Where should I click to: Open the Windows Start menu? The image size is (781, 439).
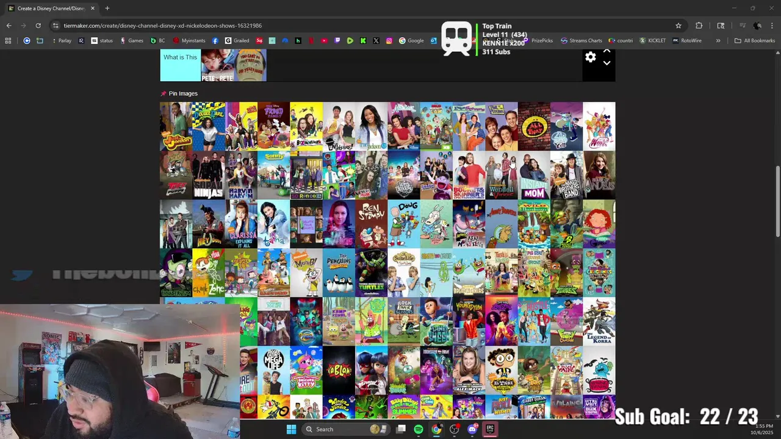(291, 429)
